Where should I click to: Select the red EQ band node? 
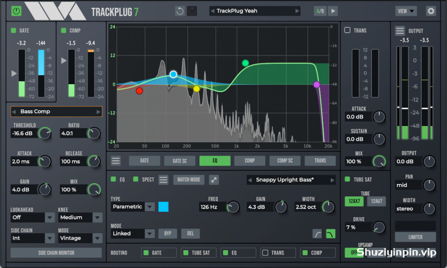(139, 91)
